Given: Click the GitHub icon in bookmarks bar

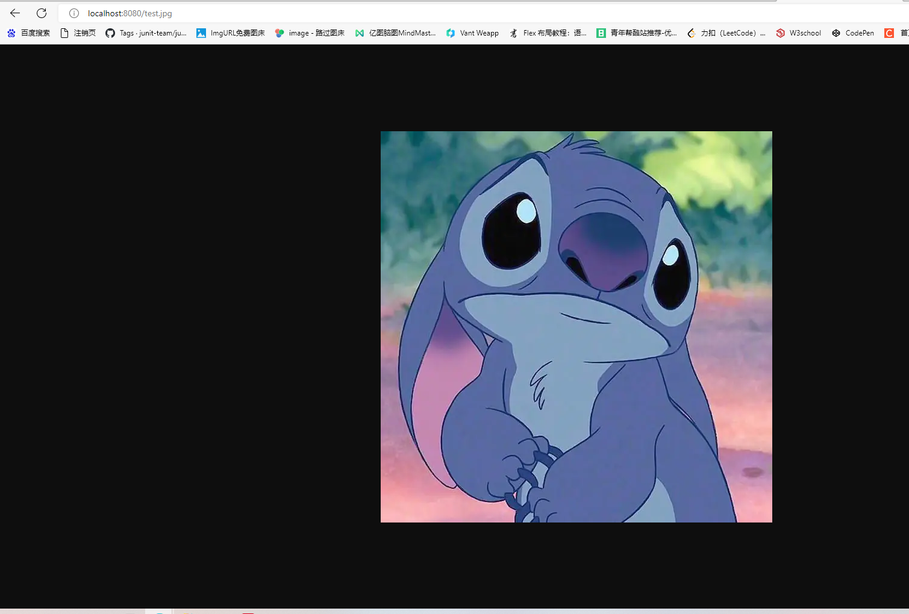Looking at the screenshot, I should click(110, 33).
